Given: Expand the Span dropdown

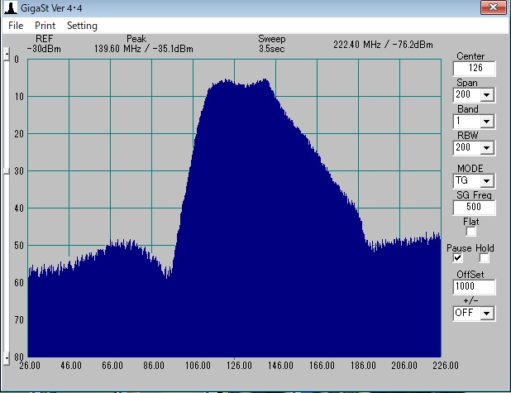Looking at the screenshot, I should pos(486,95).
